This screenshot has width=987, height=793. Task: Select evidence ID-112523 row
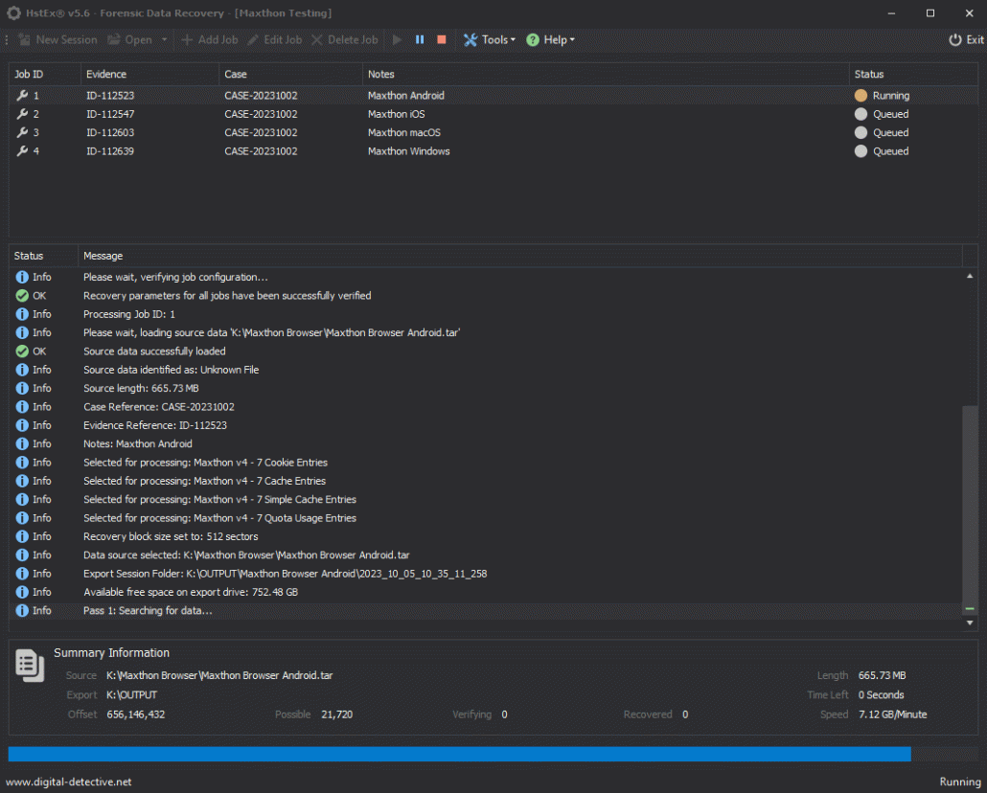[x=493, y=96]
